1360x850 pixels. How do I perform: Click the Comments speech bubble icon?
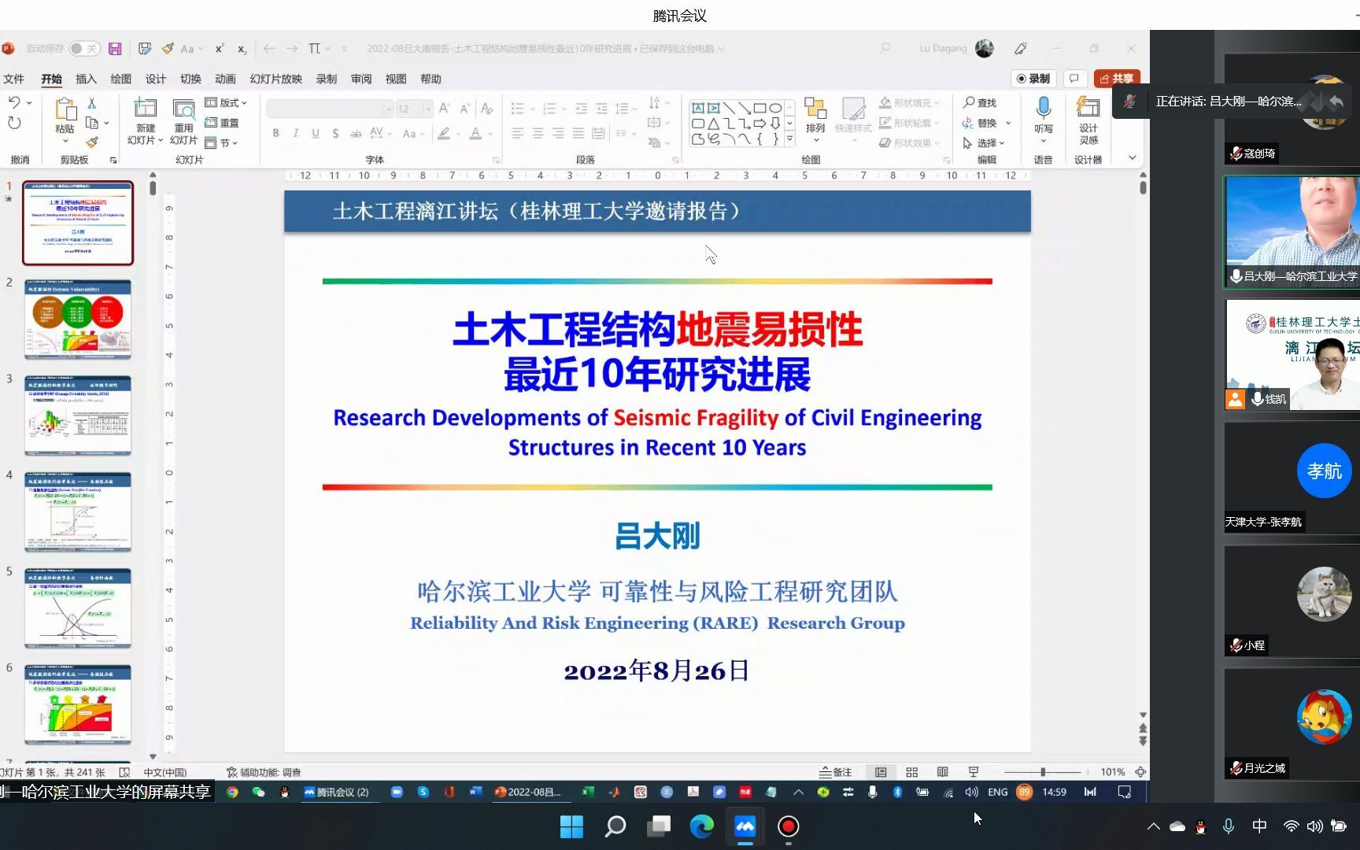(x=1074, y=79)
